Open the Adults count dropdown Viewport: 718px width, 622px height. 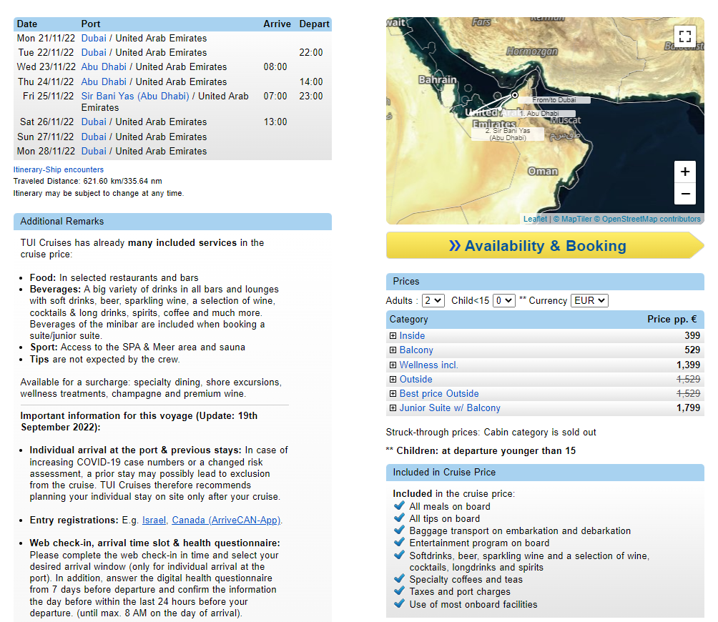coord(433,301)
